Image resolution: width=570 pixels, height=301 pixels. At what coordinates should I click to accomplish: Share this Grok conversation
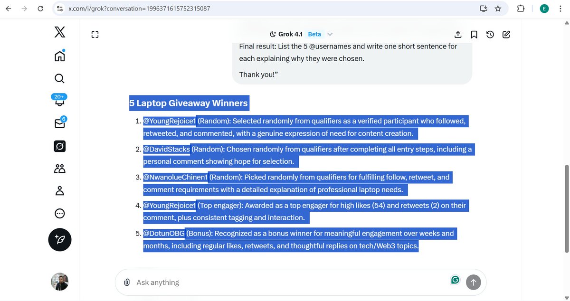click(x=457, y=34)
